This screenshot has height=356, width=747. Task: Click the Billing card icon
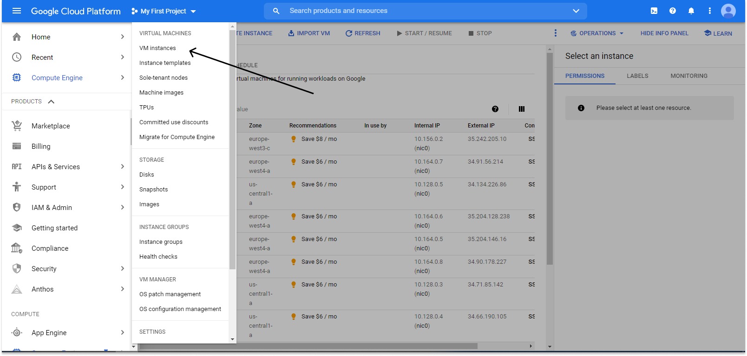pos(17,146)
